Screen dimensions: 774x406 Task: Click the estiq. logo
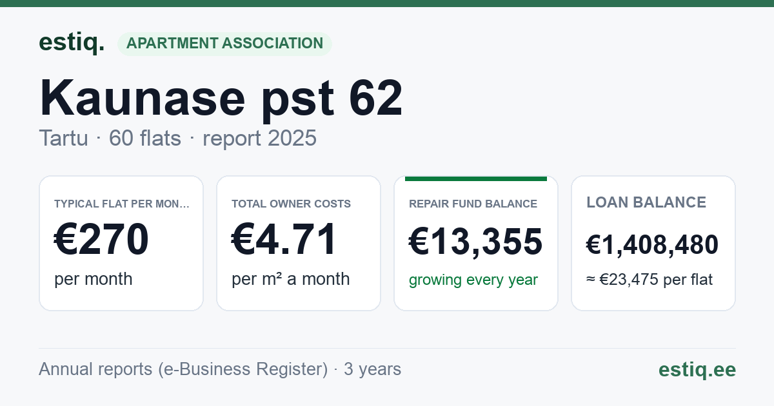tap(72, 43)
